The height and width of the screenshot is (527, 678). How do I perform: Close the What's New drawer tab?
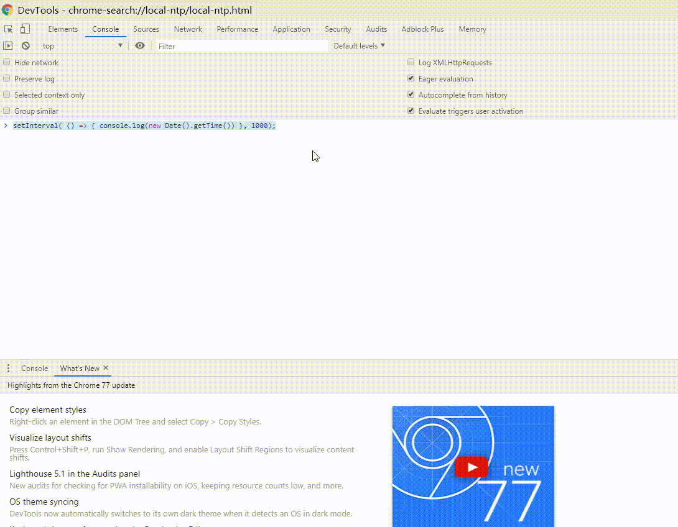[106, 368]
